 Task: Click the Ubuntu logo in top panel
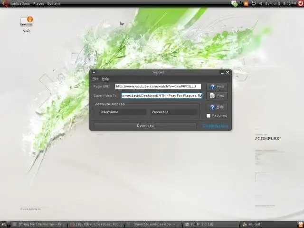[x=5, y=3]
